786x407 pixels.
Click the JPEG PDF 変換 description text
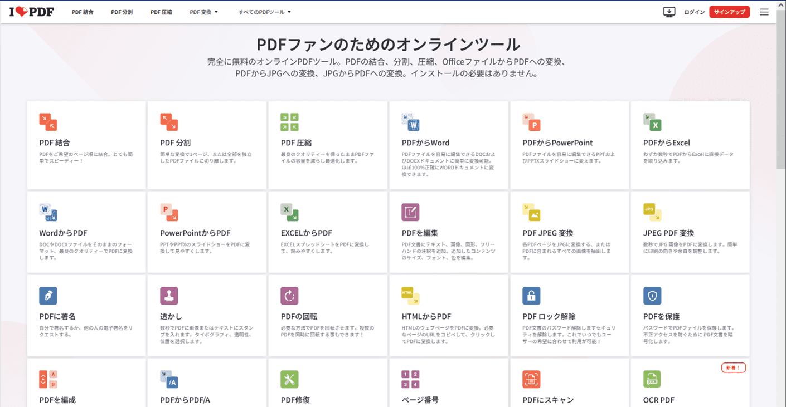(x=690, y=248)
